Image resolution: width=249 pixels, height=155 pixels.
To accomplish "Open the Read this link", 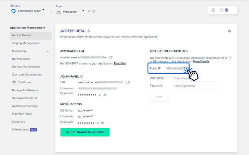I will (120, 63).
